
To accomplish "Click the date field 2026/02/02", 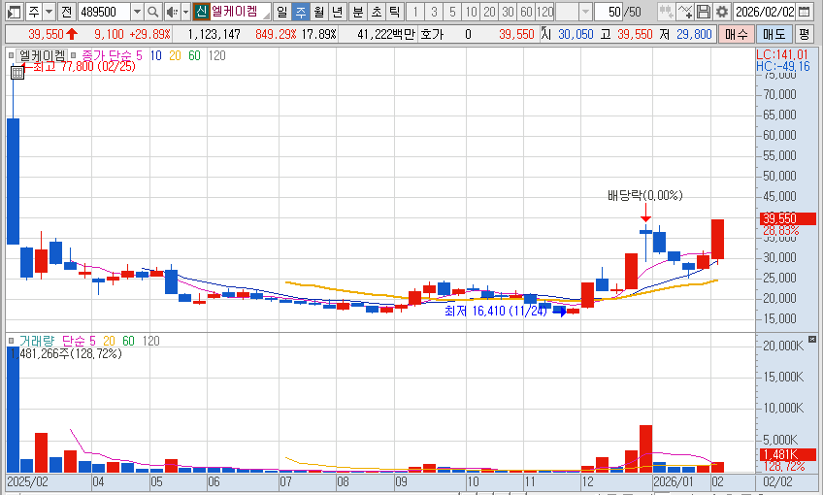I will point(765,11).
